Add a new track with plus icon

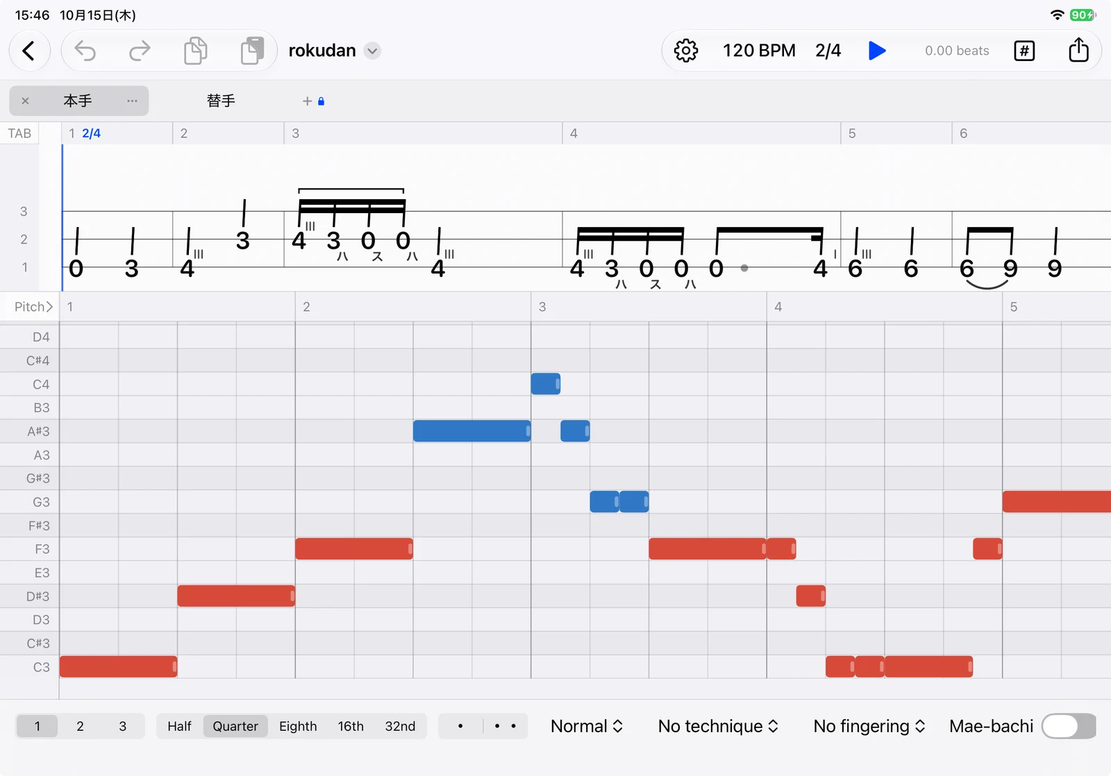[307, 101]
